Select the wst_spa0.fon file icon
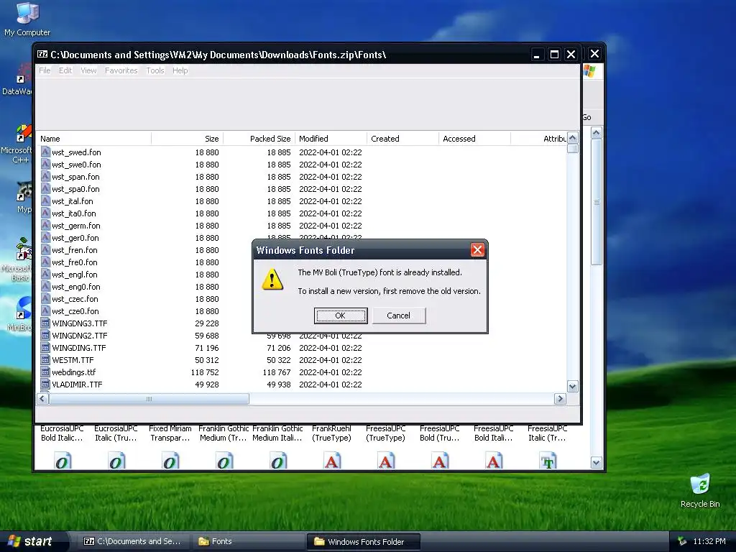 45,188
